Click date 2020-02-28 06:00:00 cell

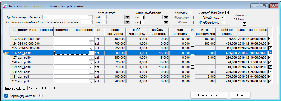(x=253, y=48)
